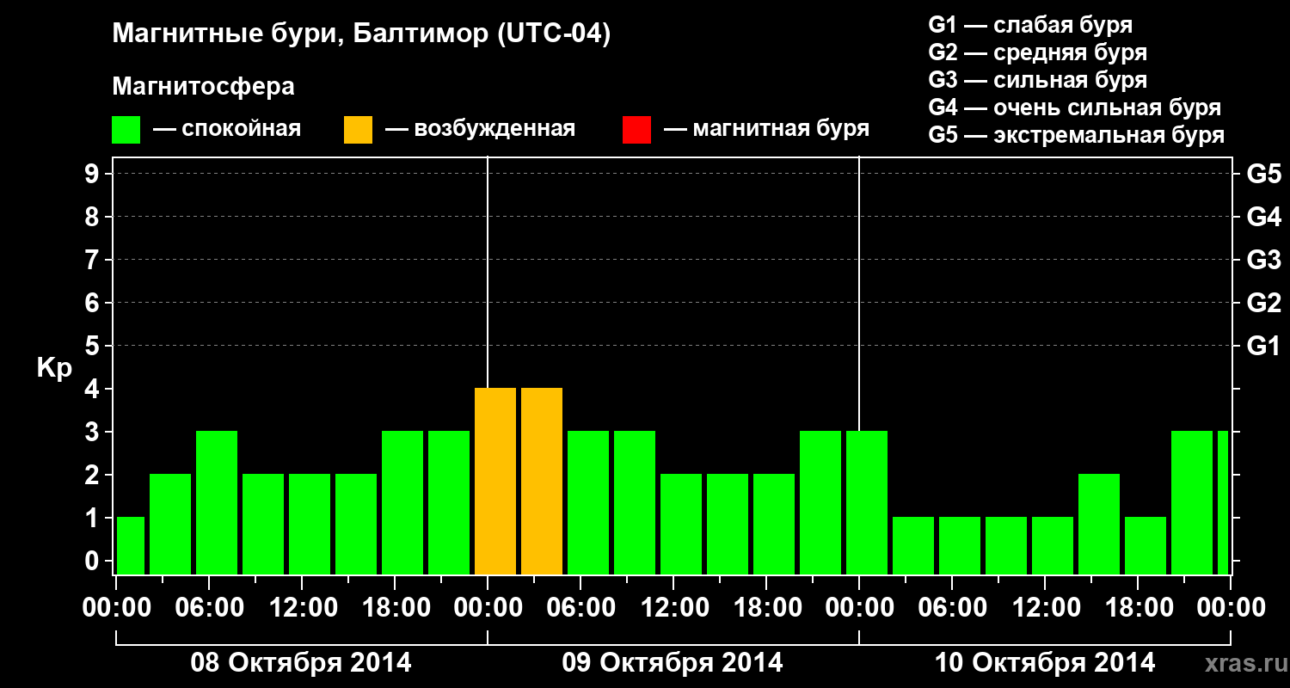Click the «— магнитная буря» legend label
The image size is (1290, 688).
point(767,130)
